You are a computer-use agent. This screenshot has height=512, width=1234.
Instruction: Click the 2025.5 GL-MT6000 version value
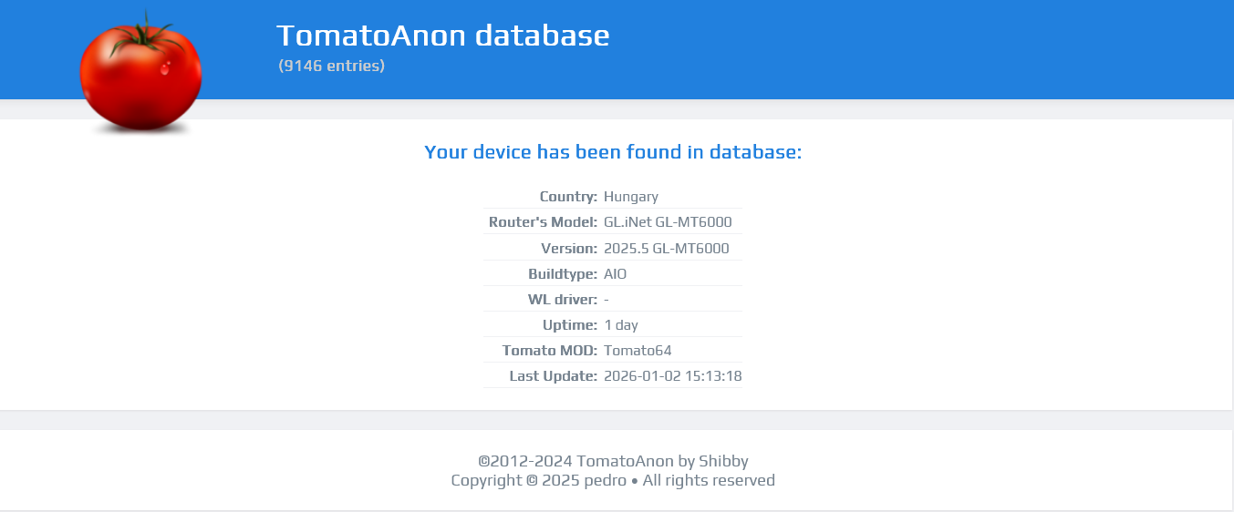tap(666, 249)
